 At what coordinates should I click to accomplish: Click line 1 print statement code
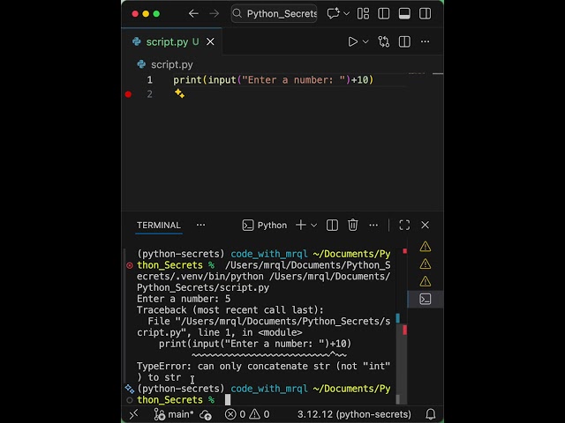click(x=273, y=80)
